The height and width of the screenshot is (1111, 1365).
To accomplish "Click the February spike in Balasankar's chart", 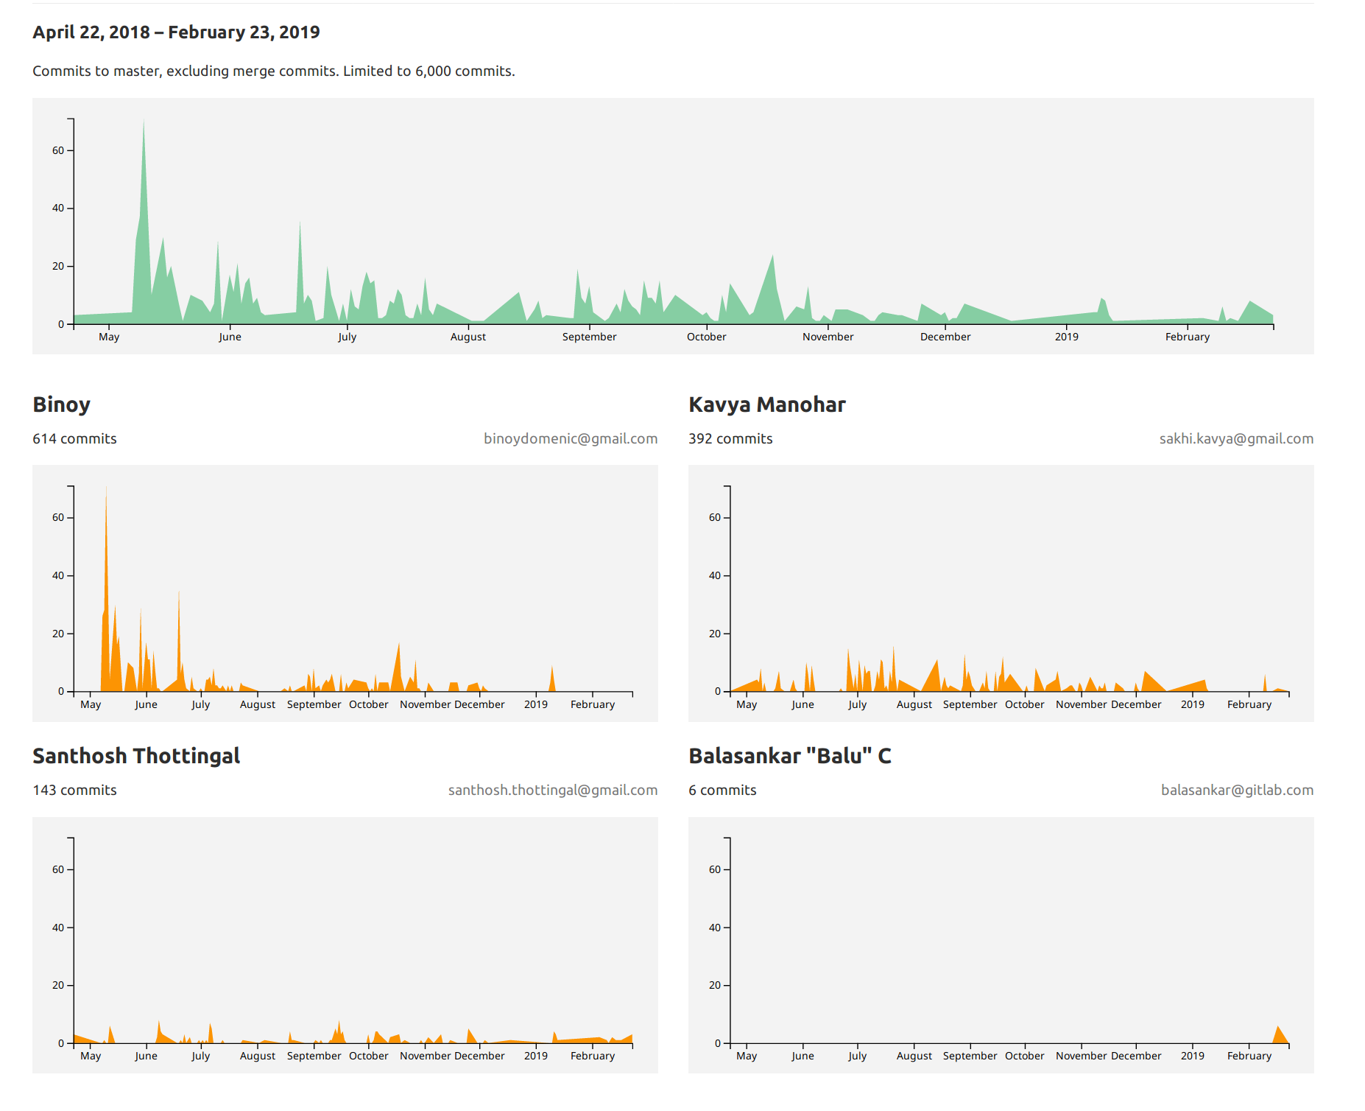I will coord(1279,1035).
